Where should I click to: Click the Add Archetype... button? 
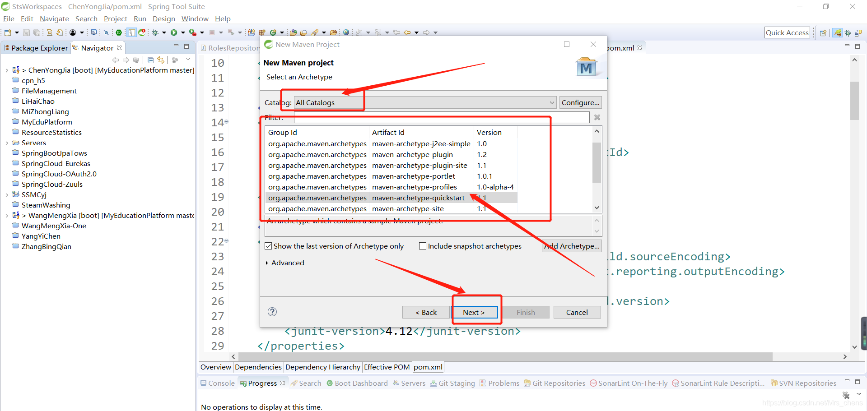point(572,246)
